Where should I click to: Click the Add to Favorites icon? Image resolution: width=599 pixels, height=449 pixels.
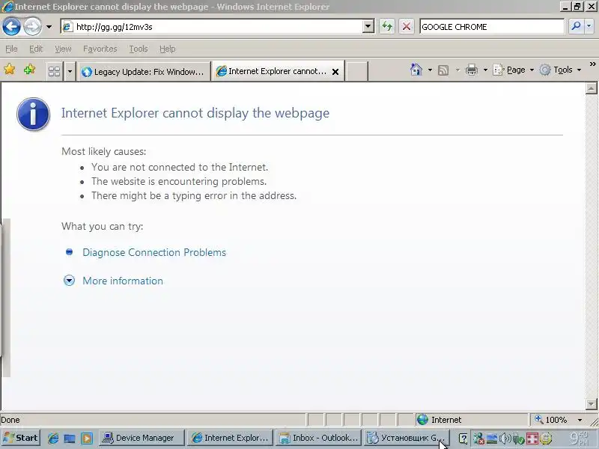point(29,70)
